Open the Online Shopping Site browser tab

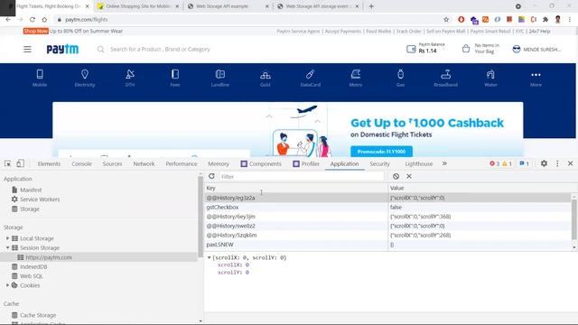tap(138, 6)
